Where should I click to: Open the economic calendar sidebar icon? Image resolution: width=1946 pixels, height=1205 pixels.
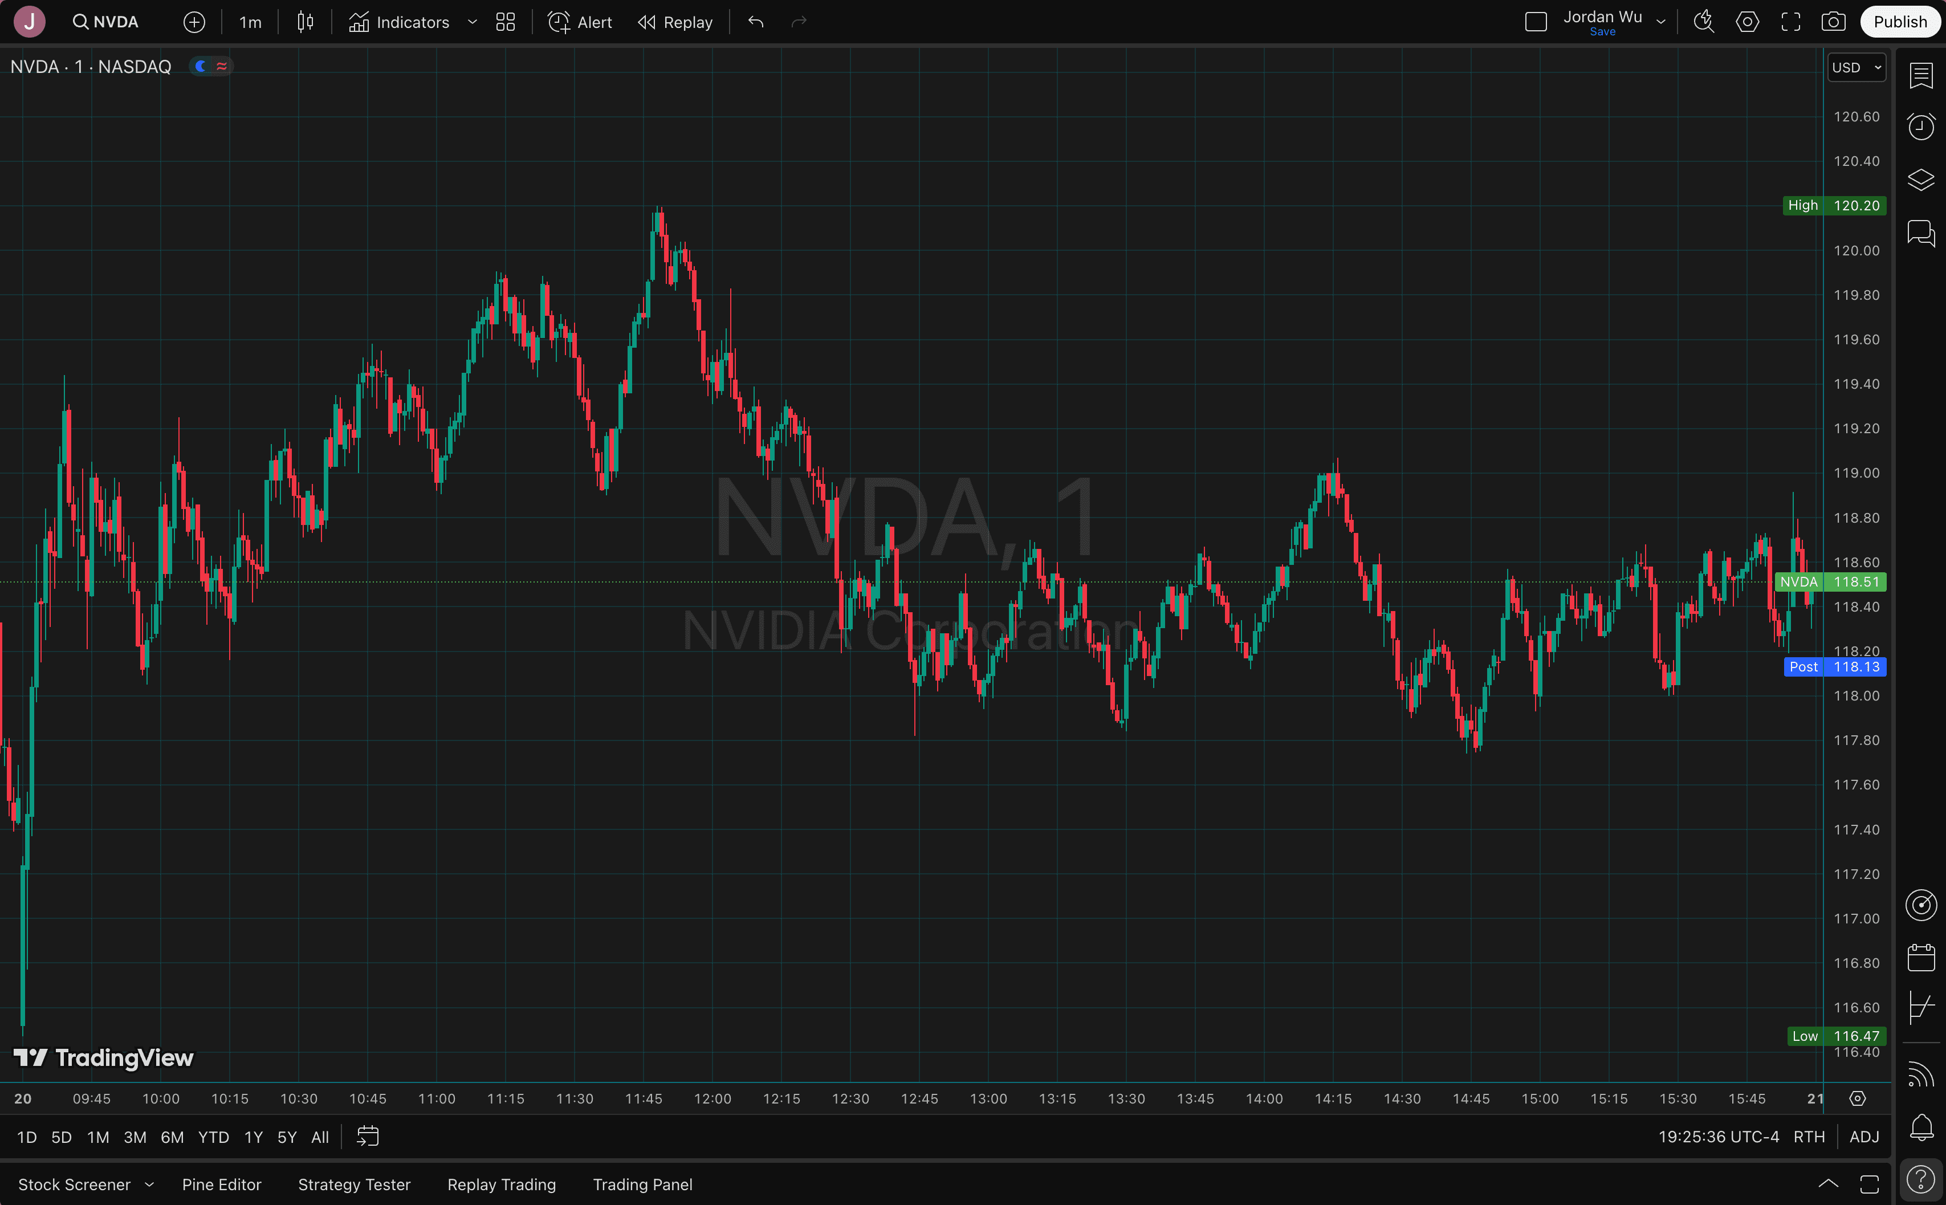1920,957
